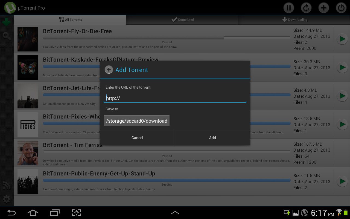
Task: Open search from the magnifier sidebar icon
Action: point(7,36)
